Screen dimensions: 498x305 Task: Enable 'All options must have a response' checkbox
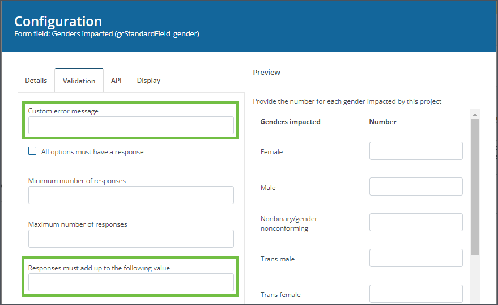click(33, 152)
